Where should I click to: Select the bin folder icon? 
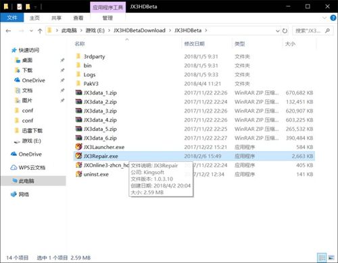point(78,65)
